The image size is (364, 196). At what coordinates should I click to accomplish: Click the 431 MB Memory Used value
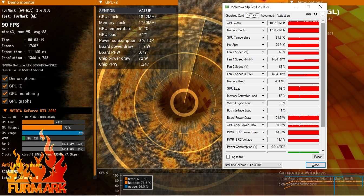(277, 81)
